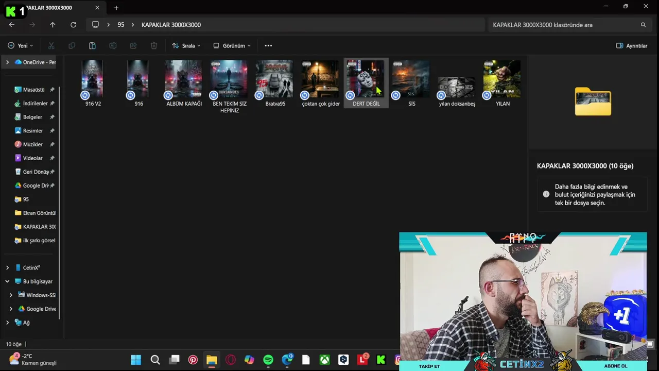Open taskbar Search
The image size is (659, 371).
(155, 360)
